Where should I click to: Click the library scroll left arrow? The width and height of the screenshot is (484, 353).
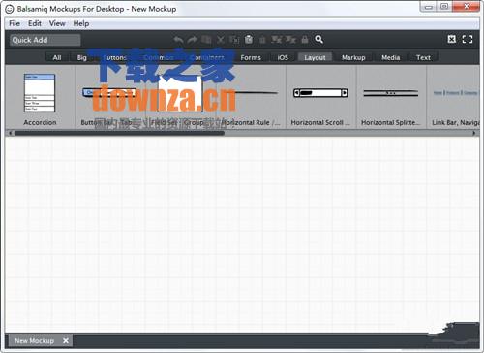click(11, 133)
